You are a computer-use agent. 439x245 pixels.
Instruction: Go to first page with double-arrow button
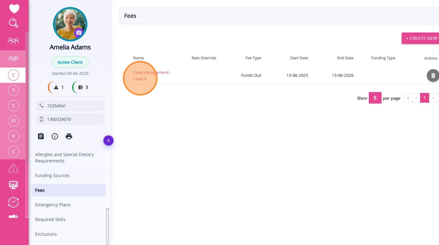click(x=408, y=98)
